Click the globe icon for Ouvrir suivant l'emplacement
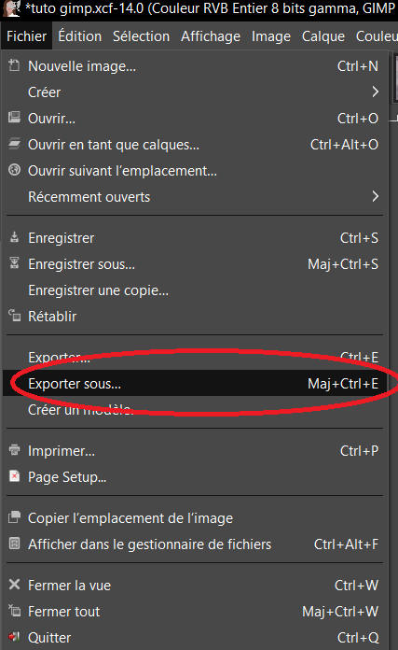Viewport: 398px width, 650px height. (x=15, y=170)
